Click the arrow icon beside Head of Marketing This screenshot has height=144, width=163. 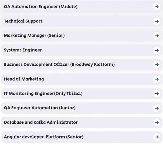157,79
